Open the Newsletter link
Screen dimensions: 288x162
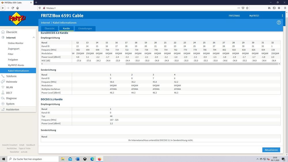(14, 152)
